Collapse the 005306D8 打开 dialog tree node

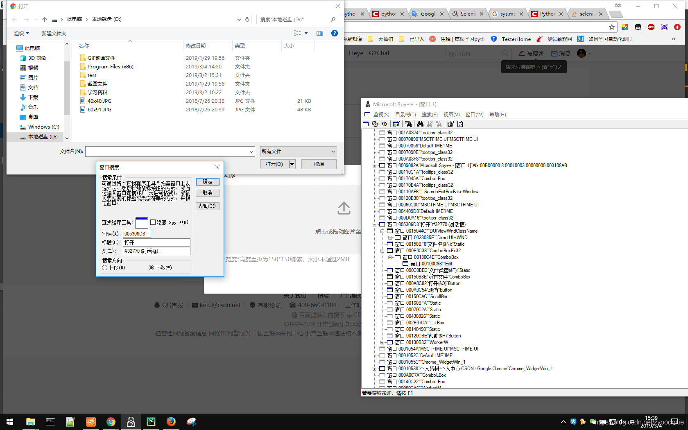374,224
